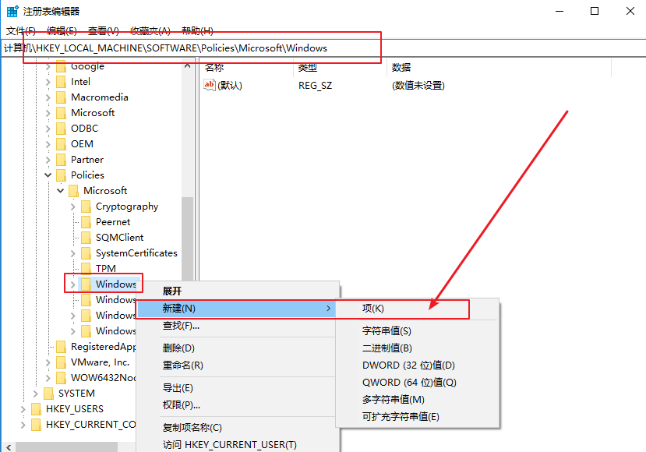
Task: Click the ODBC folder icon
Action: (x=61, y=129)
